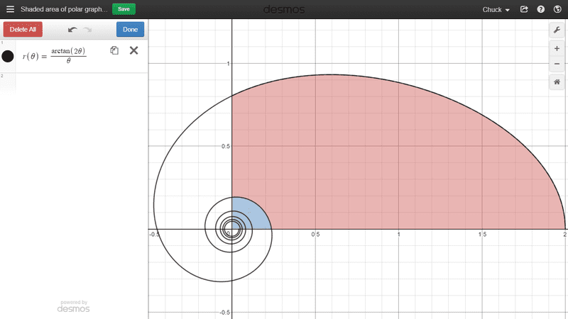This screenshot has width=568, height=319.
Task: Redo the last undone change
Action: (x=87, y=30)
